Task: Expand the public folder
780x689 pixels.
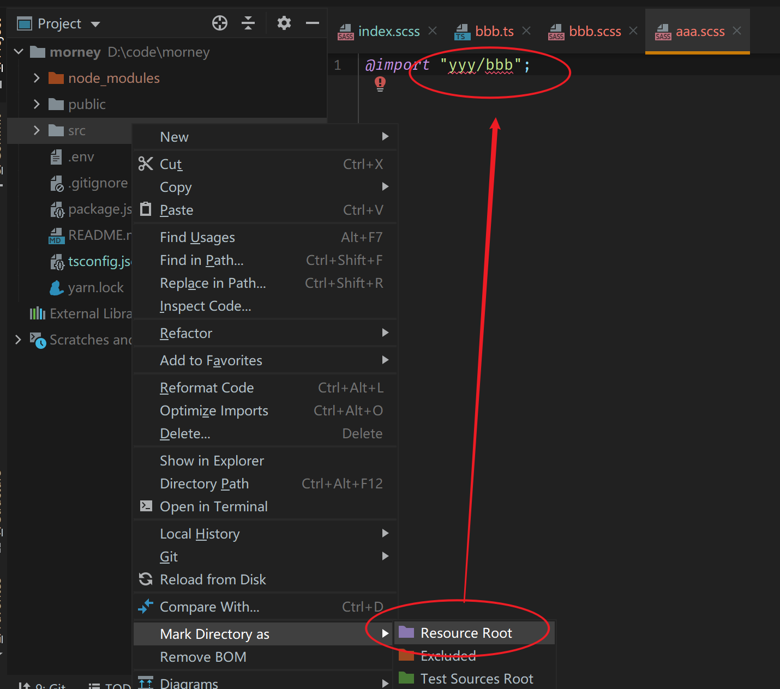Action: tap(37, 104)
